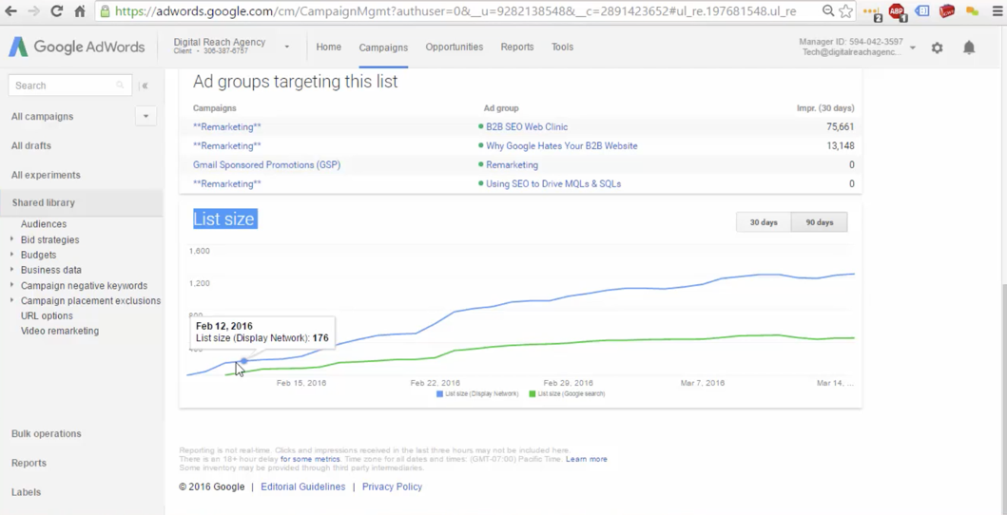Expand the Budgets tree item

(12, 255)
